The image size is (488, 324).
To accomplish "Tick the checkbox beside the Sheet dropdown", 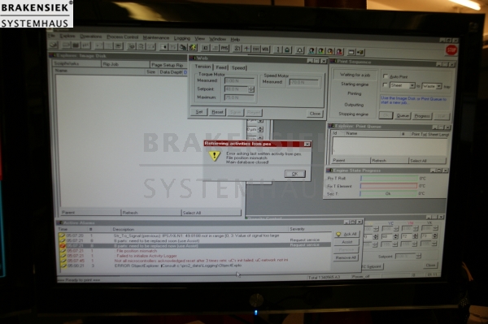I will [x=385, y=84].
